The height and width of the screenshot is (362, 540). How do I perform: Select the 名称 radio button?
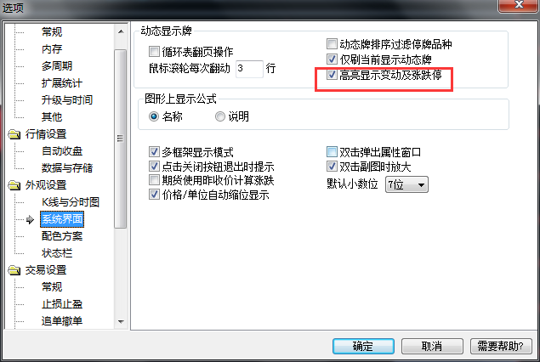(x=154, y=116)
